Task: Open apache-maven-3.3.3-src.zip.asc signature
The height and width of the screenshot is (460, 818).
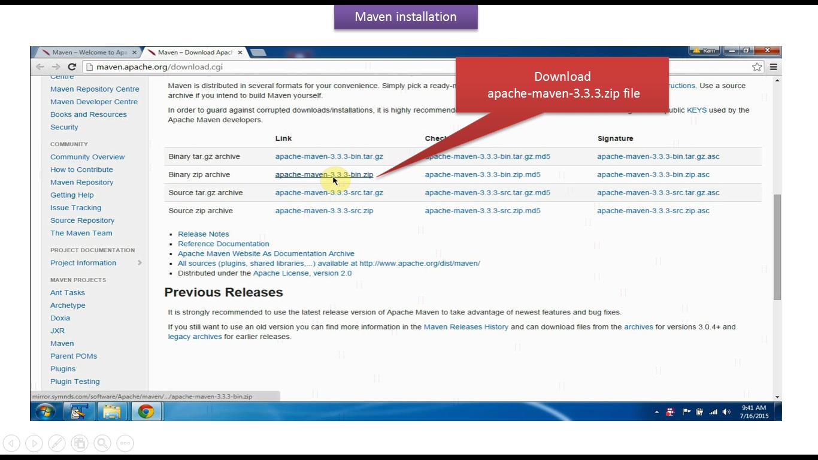Action: tap(653, 211)
